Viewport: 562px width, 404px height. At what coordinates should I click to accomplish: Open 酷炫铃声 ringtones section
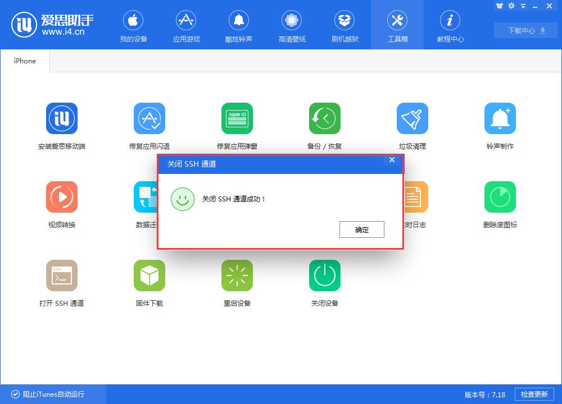(x=239, y=26)
